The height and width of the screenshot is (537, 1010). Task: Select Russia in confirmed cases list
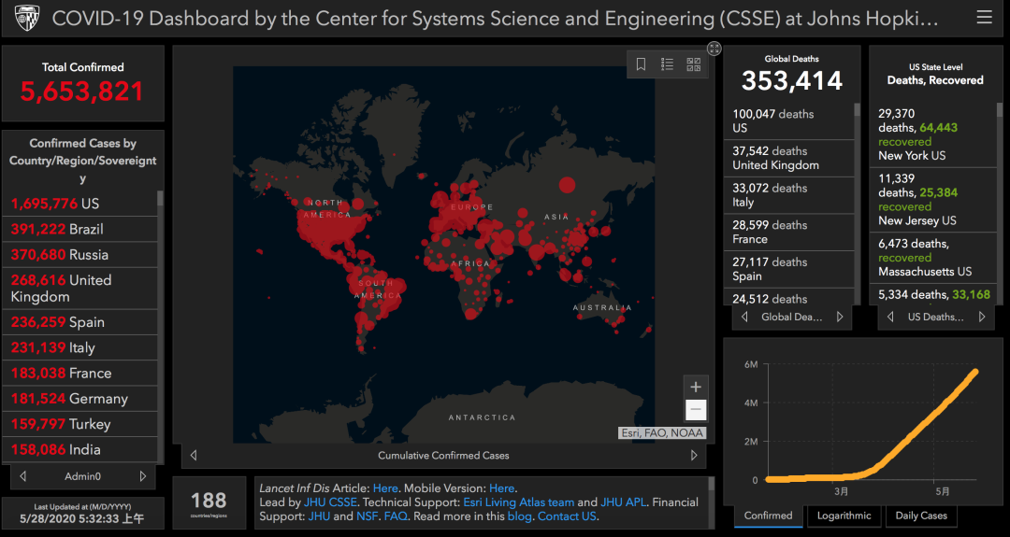(x=79, y=255)
